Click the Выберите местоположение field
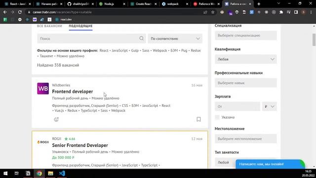 point(246,138)
